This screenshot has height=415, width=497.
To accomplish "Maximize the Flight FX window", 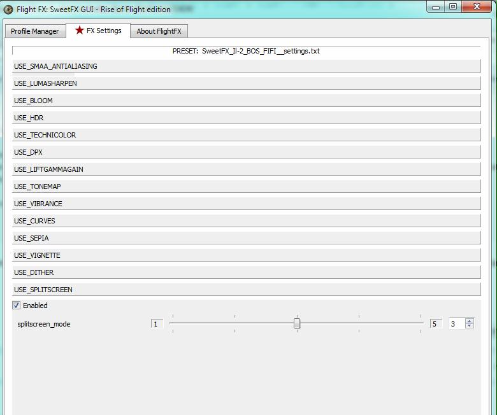I will (x=453, y=7).
